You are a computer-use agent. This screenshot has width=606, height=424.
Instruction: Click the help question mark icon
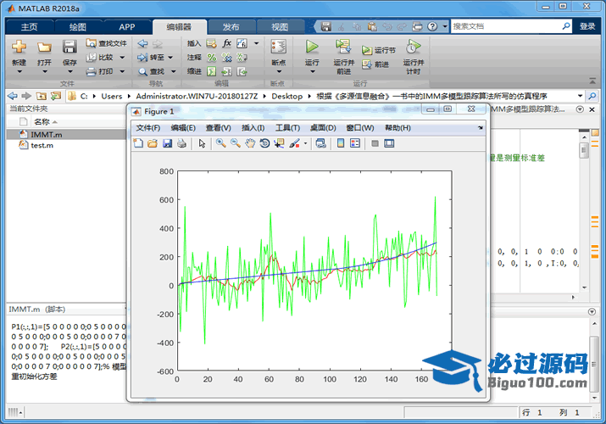click(x=432, y=26)
